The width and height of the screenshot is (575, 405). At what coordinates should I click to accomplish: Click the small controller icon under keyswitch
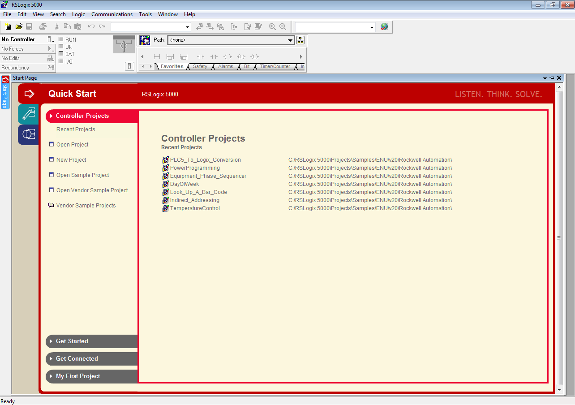click(129, 66)
